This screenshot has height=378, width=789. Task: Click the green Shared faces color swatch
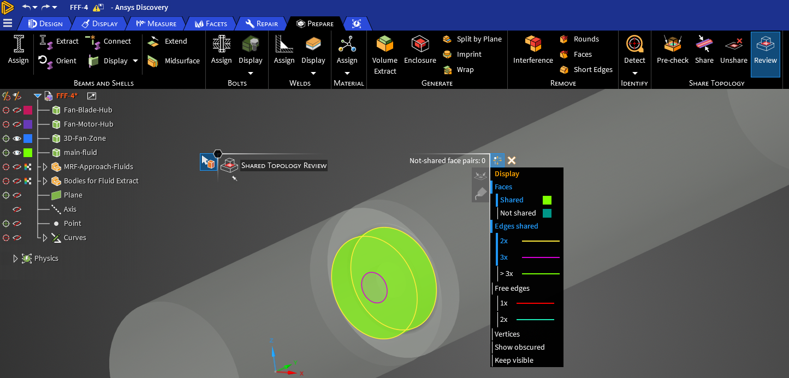[547, 200]
